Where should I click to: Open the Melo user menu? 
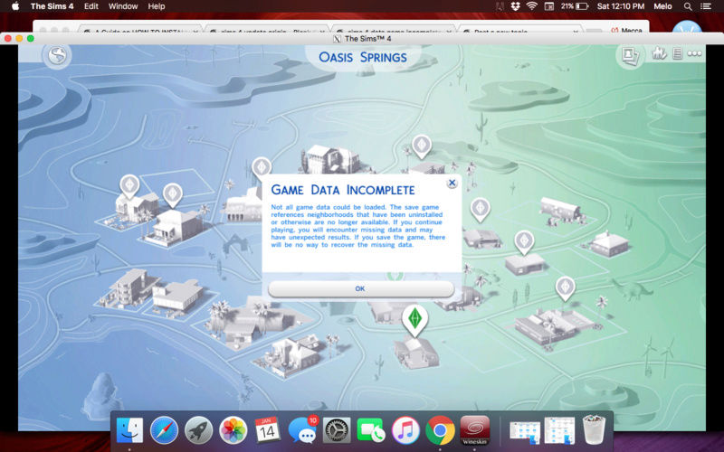coord(662,6)
